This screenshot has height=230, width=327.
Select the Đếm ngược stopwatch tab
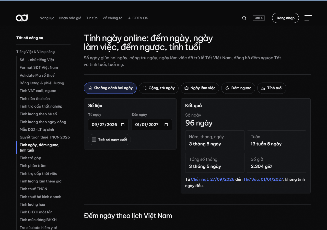[238, 88]
